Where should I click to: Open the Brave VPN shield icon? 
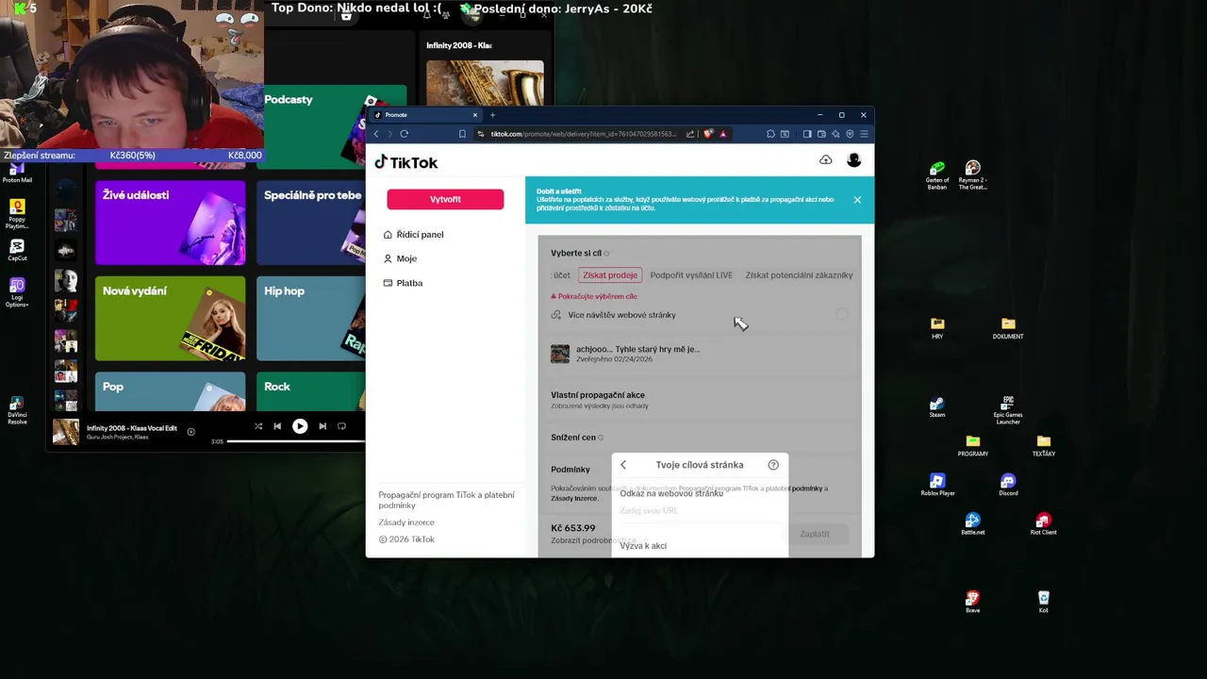point(850,134)
